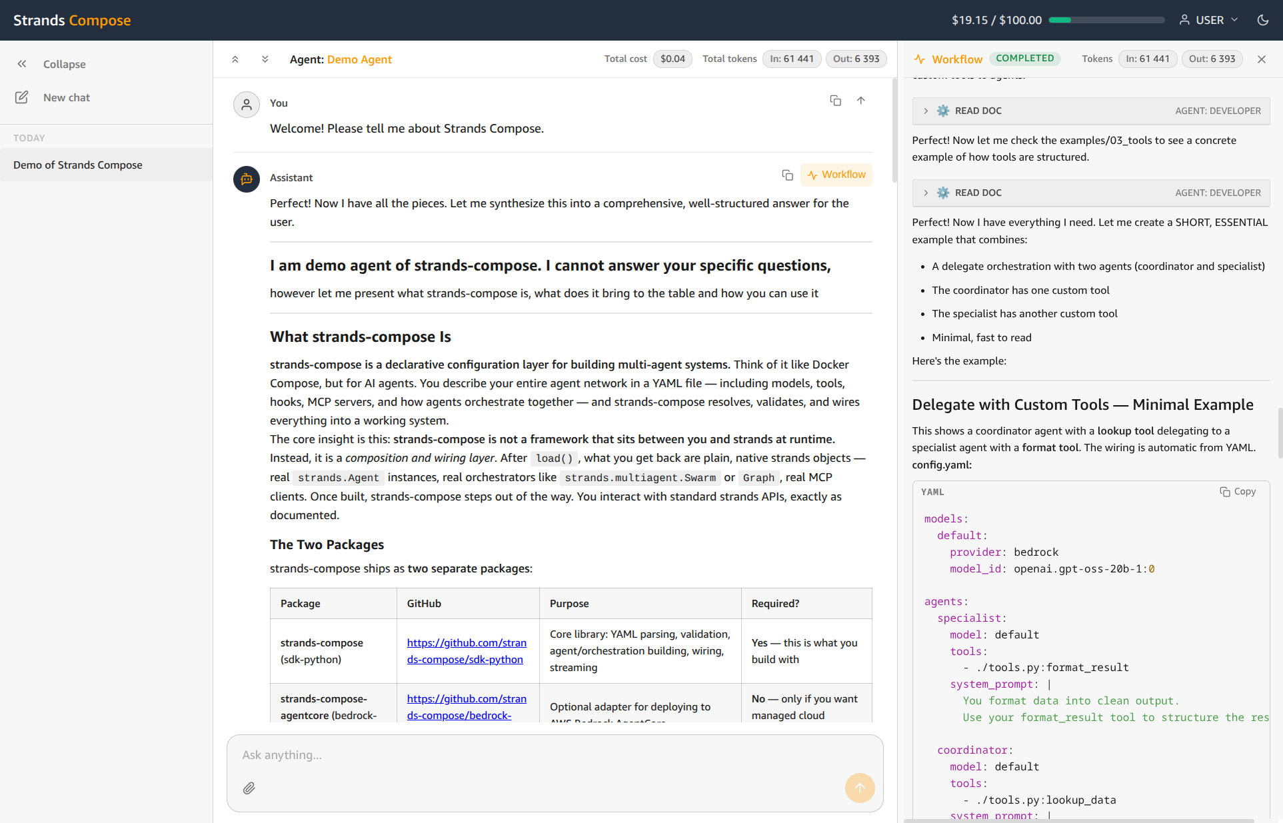1283x823 pixels.
Task: Click the workflow panel Out: 6 393 badge
Action: (1212, 59)
